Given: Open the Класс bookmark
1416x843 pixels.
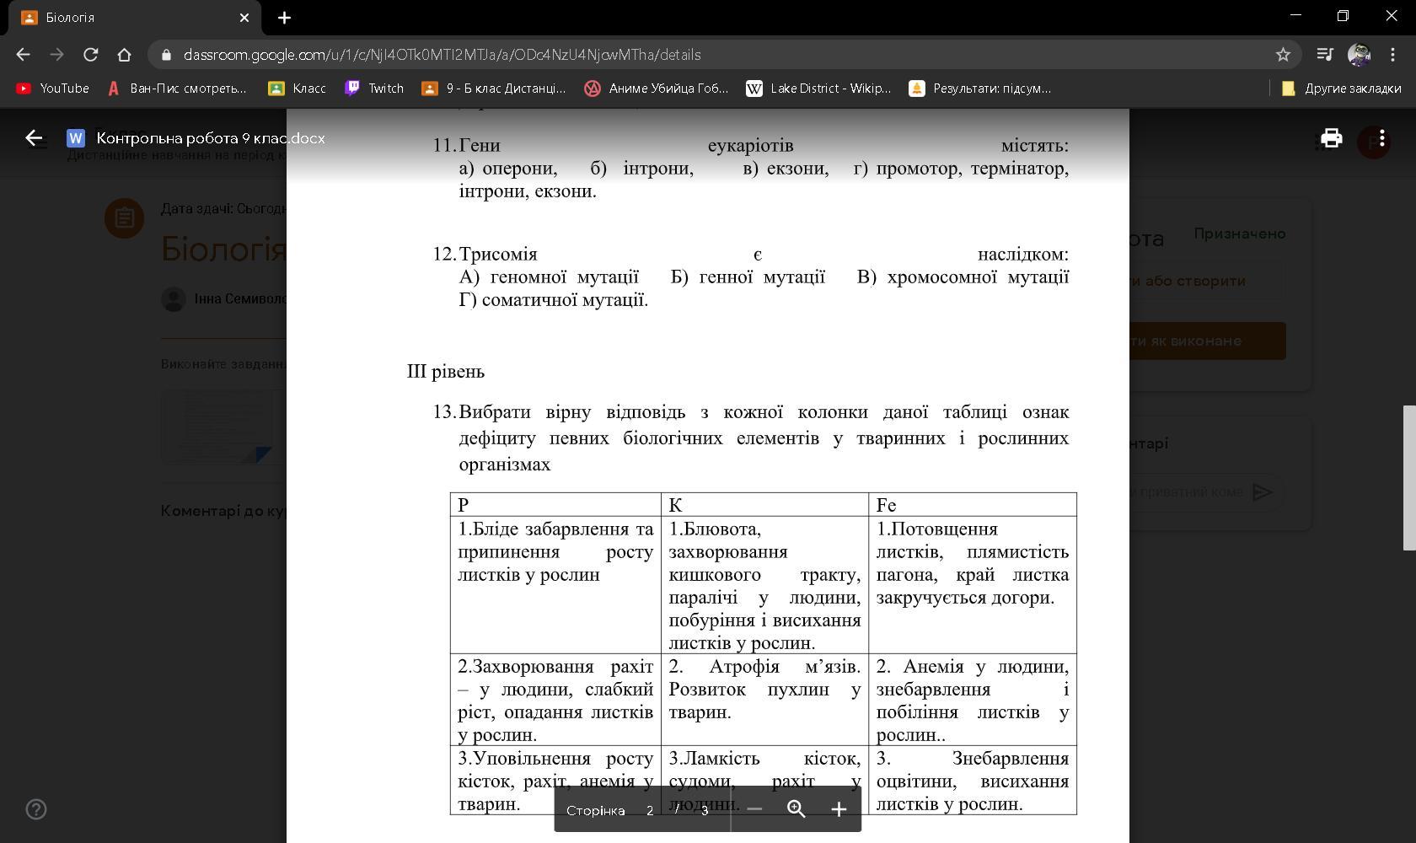Looking at the screenshot, I should pos(297,89).
